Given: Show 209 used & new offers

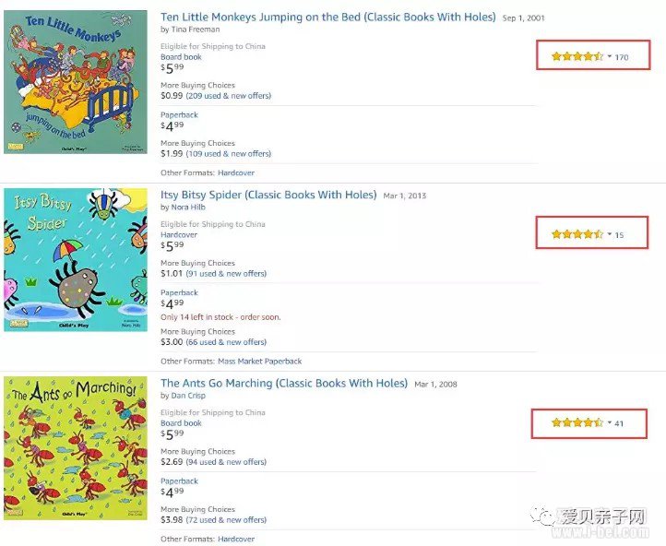Looking at the screenshot, I should (x=228, y=96).
